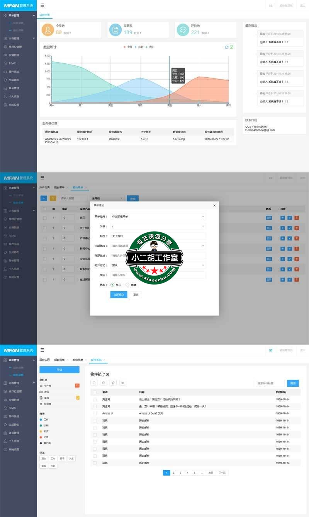This screenshot has height=517, width=309.
Task: Close the 菜单添加 dialog with the X
Action: click(214, 205)
